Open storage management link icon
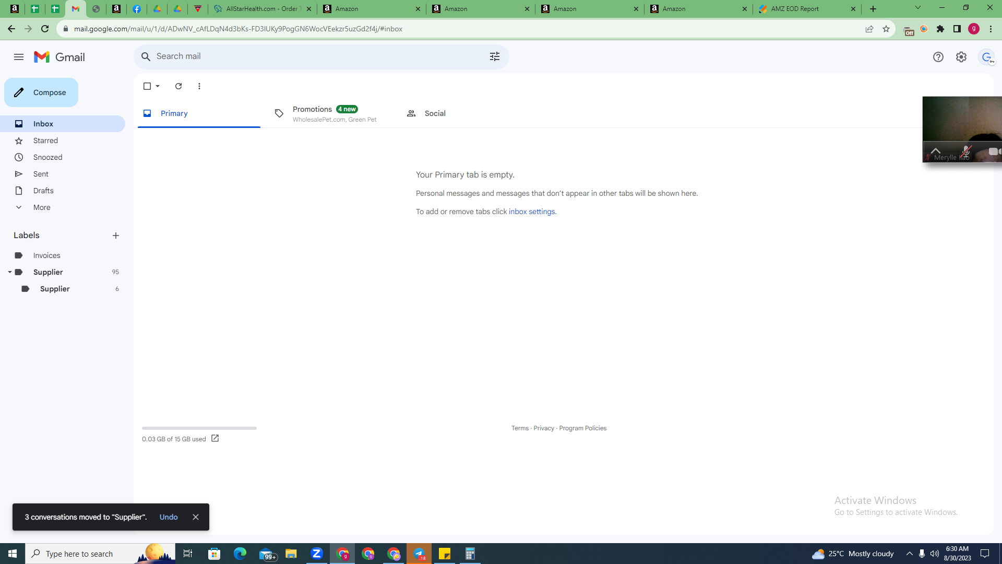Image resolution: width=1002 pixels, height=564 pixels. tap(215, 439)
